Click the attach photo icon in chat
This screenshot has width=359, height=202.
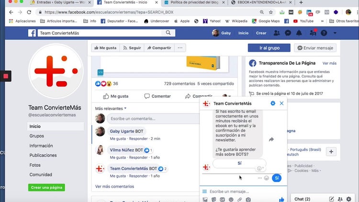pos(205,200)
